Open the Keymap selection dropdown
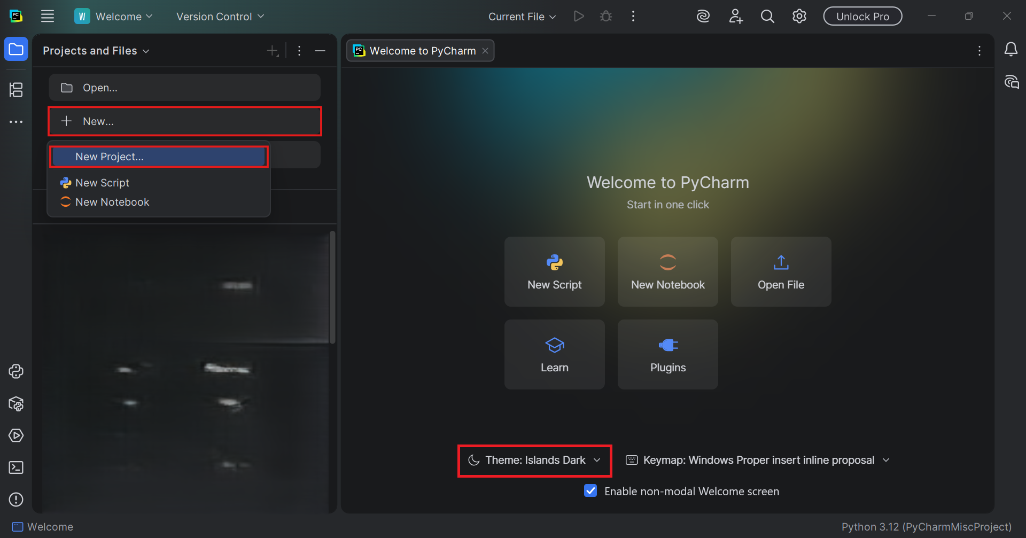 tap(758, 461)
